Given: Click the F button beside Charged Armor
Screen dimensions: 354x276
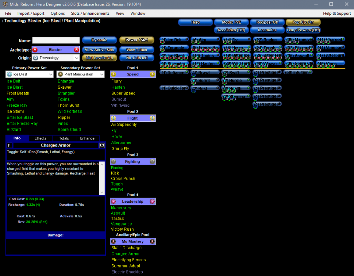Looking at the screenshot, I should click(10, 145).
